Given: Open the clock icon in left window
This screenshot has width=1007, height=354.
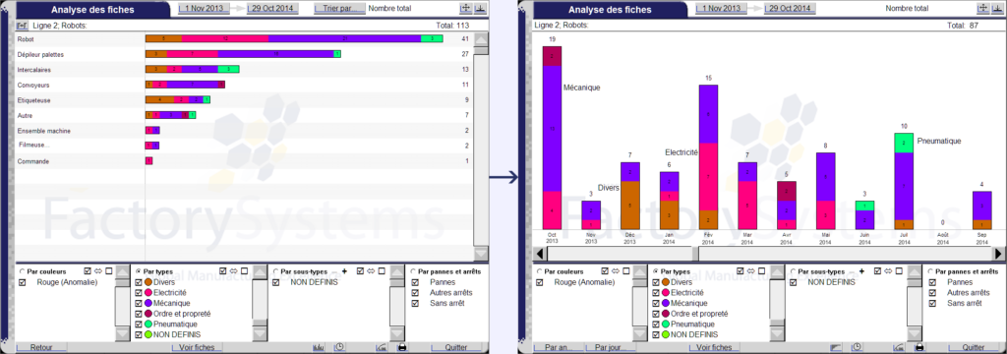Looking at the screenshot, I should pos(339,347).
